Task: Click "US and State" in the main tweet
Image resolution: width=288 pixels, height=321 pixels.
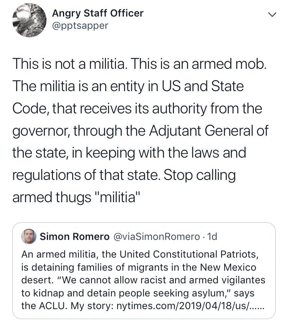Action: (203, 86)
